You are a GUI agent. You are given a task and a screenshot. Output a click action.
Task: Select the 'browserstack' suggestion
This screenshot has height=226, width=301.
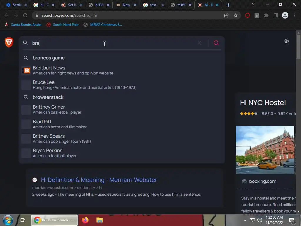(122, 97)
